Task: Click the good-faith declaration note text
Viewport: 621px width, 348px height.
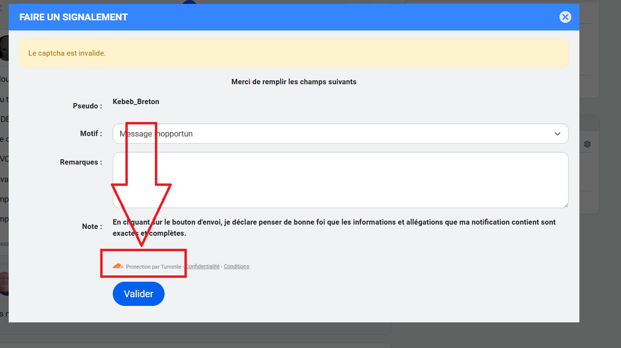Action: pyautogui.click(x=334, y=227)
